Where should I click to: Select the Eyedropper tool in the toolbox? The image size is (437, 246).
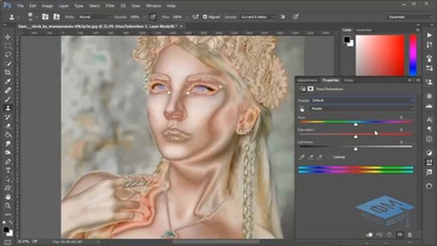pos(8,81)
